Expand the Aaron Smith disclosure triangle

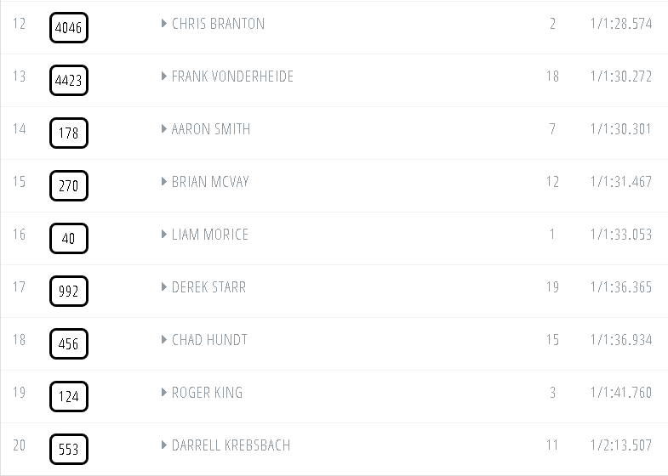click(x=164, y=129)
